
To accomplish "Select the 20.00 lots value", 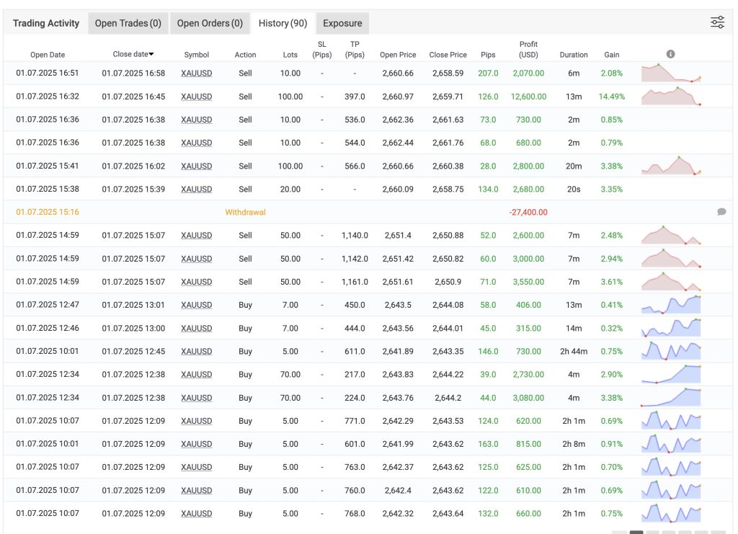I will [290, 189].
